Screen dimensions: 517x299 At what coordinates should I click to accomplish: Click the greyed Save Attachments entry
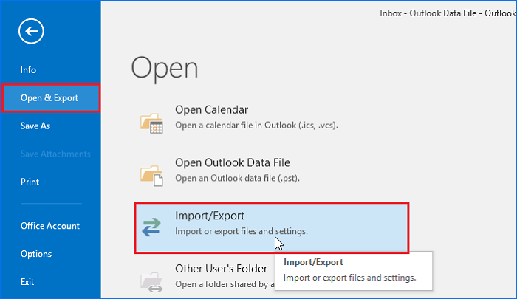click(x=55, y=154)
